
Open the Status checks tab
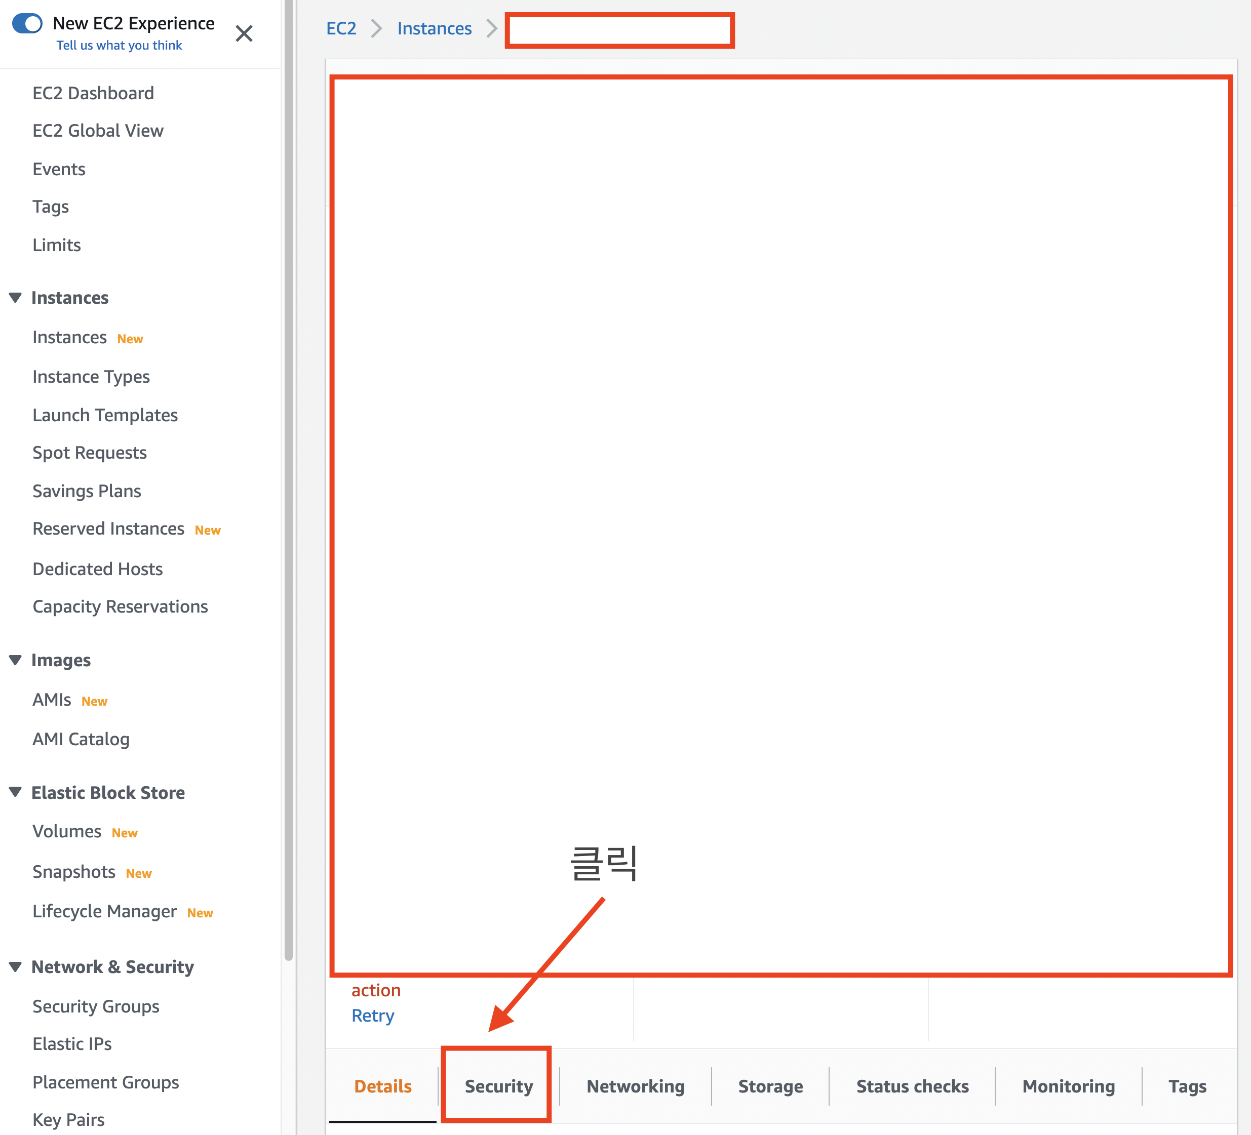[x=912, y=1086]
